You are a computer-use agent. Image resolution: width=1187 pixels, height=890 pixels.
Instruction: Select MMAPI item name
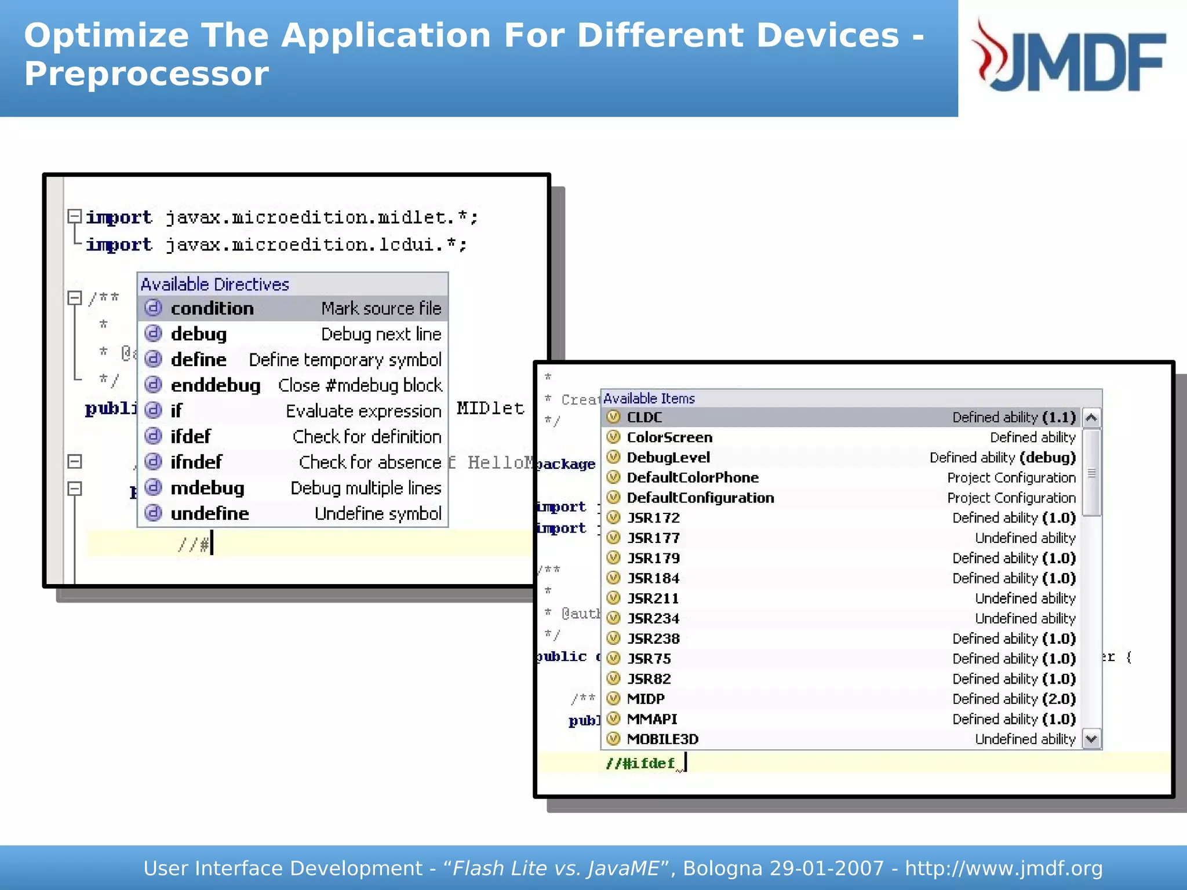(652, 719)
